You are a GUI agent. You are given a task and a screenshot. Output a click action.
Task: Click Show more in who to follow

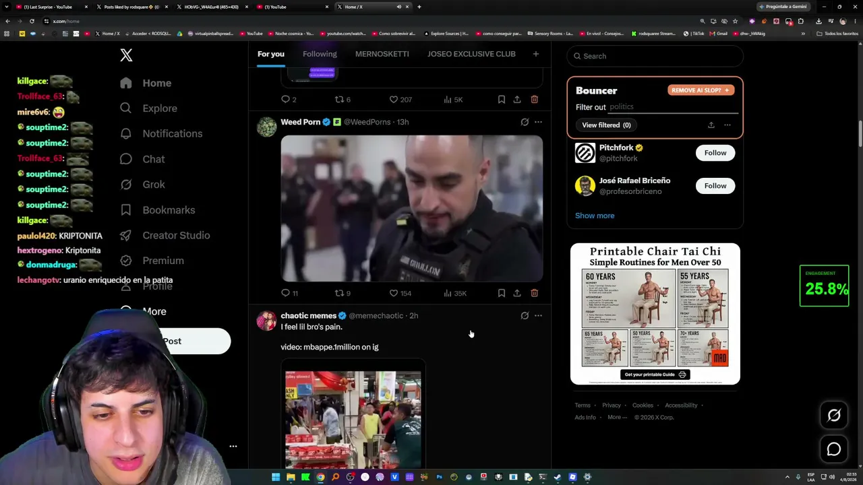click(x=595, y=216)
